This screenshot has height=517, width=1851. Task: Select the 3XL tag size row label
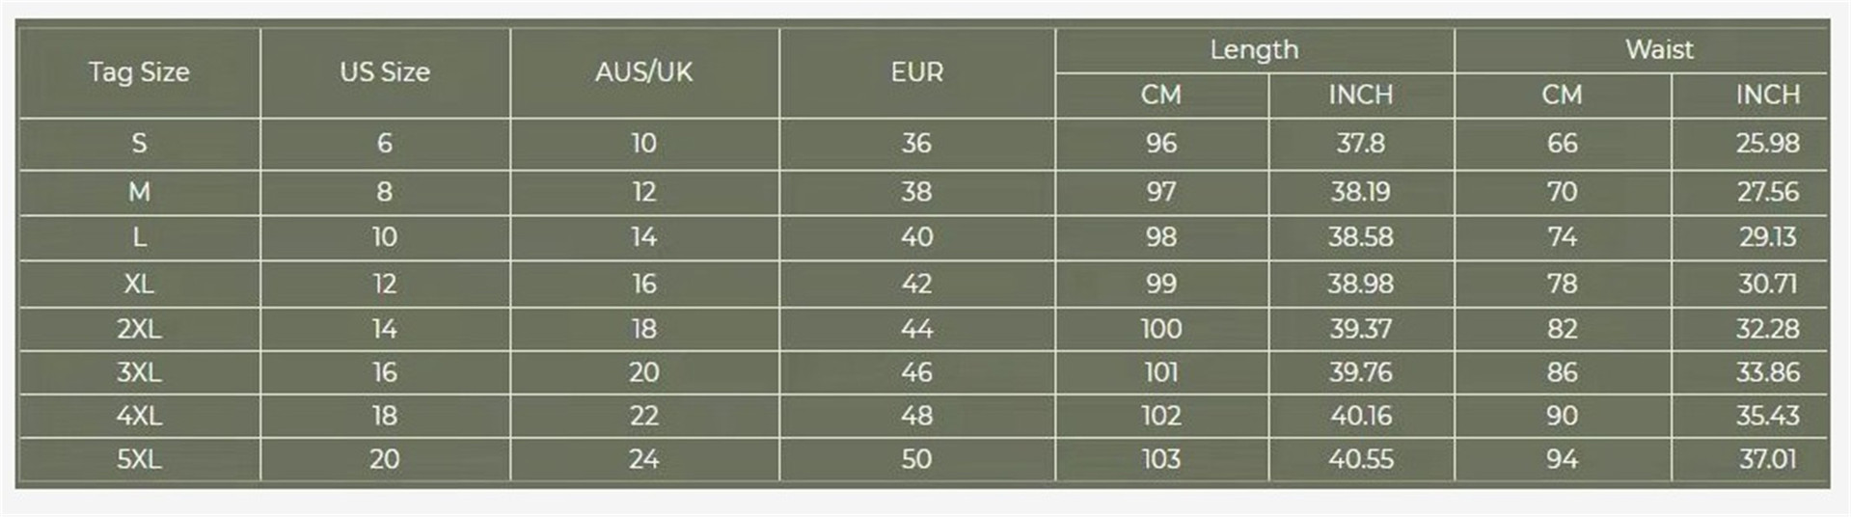[139, 372]
